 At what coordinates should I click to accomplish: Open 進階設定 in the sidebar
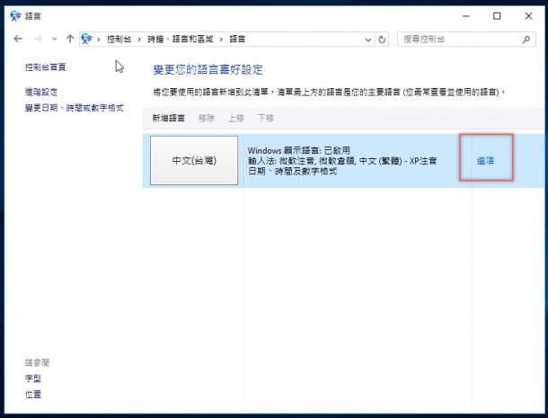(41, 92)
